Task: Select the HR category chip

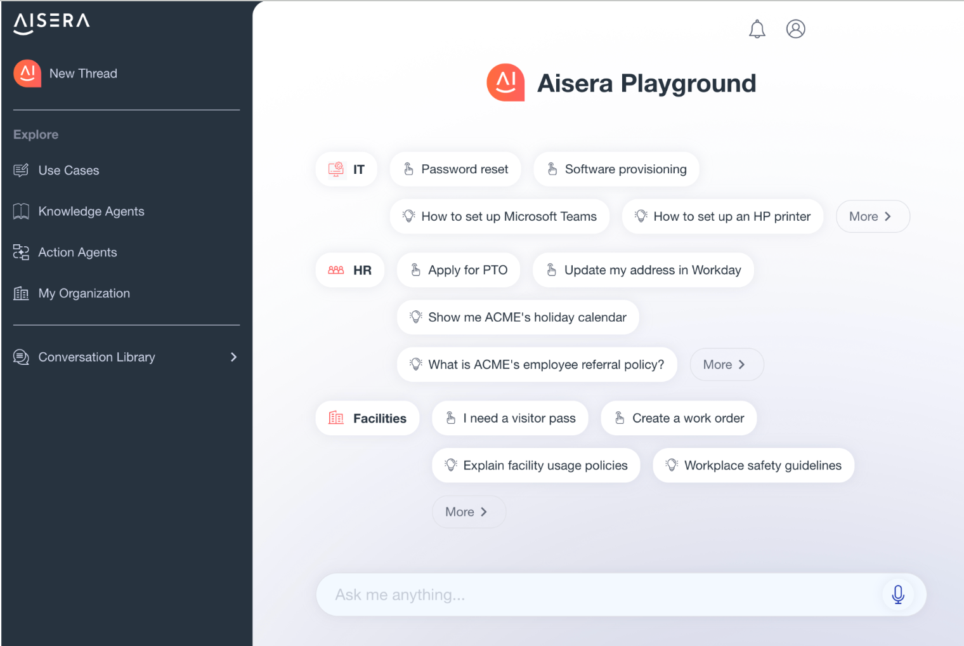Action: tap(350, 270)
